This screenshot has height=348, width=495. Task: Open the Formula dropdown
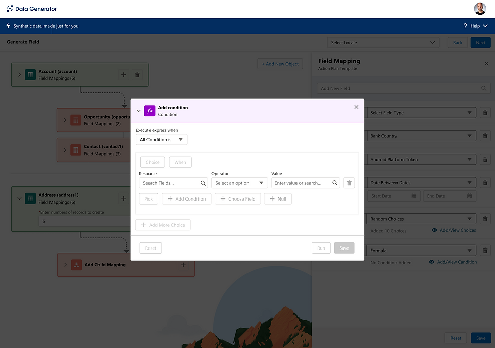tap(421, 250)
